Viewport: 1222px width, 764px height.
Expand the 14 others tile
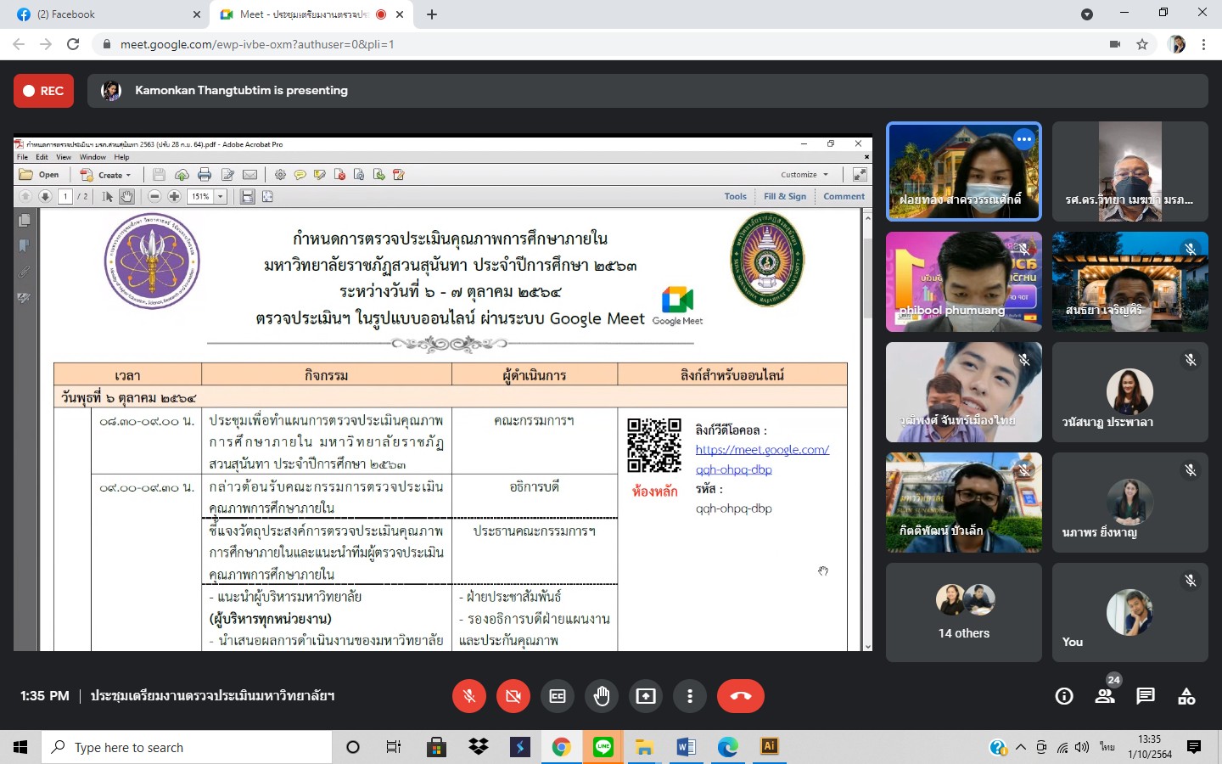click(964, 612)
